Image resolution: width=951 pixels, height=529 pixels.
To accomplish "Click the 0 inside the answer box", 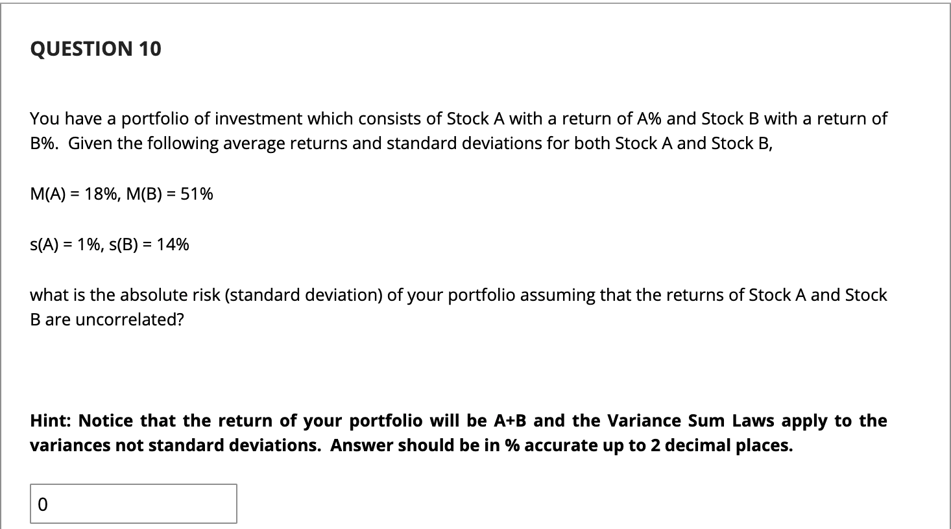I will click(42, 504).
